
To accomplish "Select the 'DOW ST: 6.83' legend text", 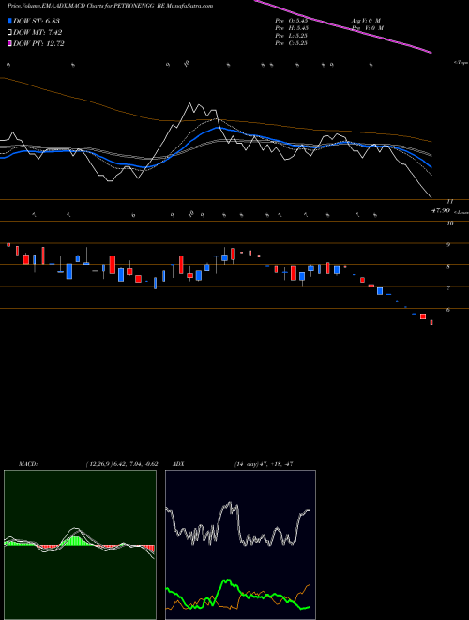I will coord(37,21).
